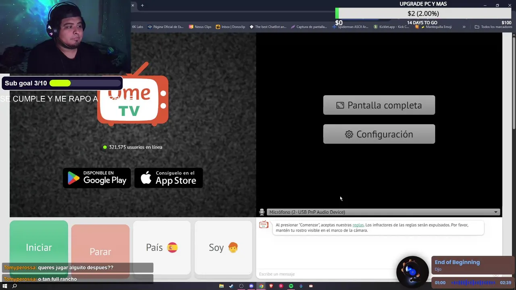Click the taskbar search magnifier icon
The image size is (516, 290).
(x=15, y=286)
